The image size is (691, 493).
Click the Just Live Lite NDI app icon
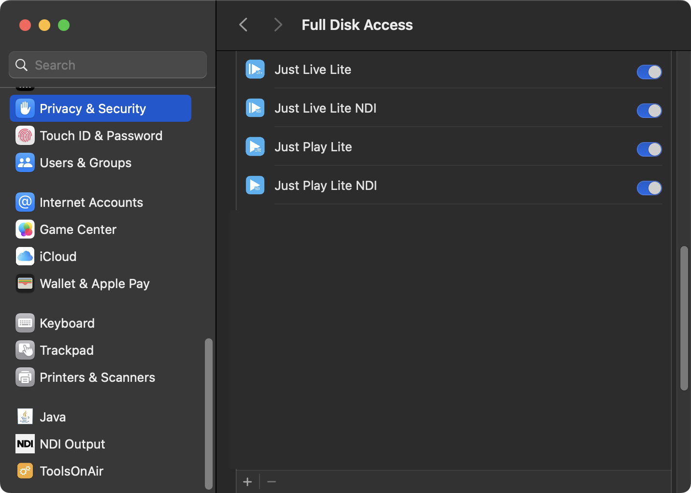pyautogui.click(x=255, y=108)
